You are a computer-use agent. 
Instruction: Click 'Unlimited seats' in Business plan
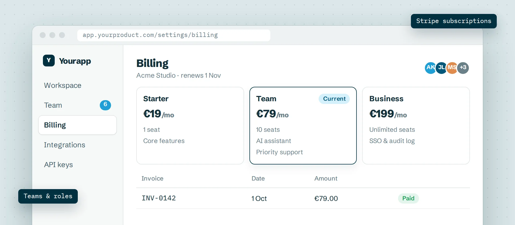point(392,130)
